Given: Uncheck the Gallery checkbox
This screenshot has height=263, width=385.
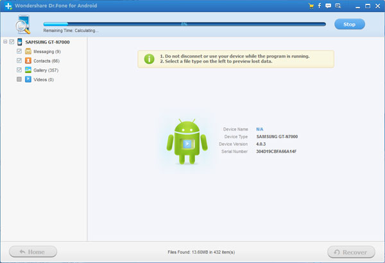Looking at the screenshot, I should pos(19,70).
